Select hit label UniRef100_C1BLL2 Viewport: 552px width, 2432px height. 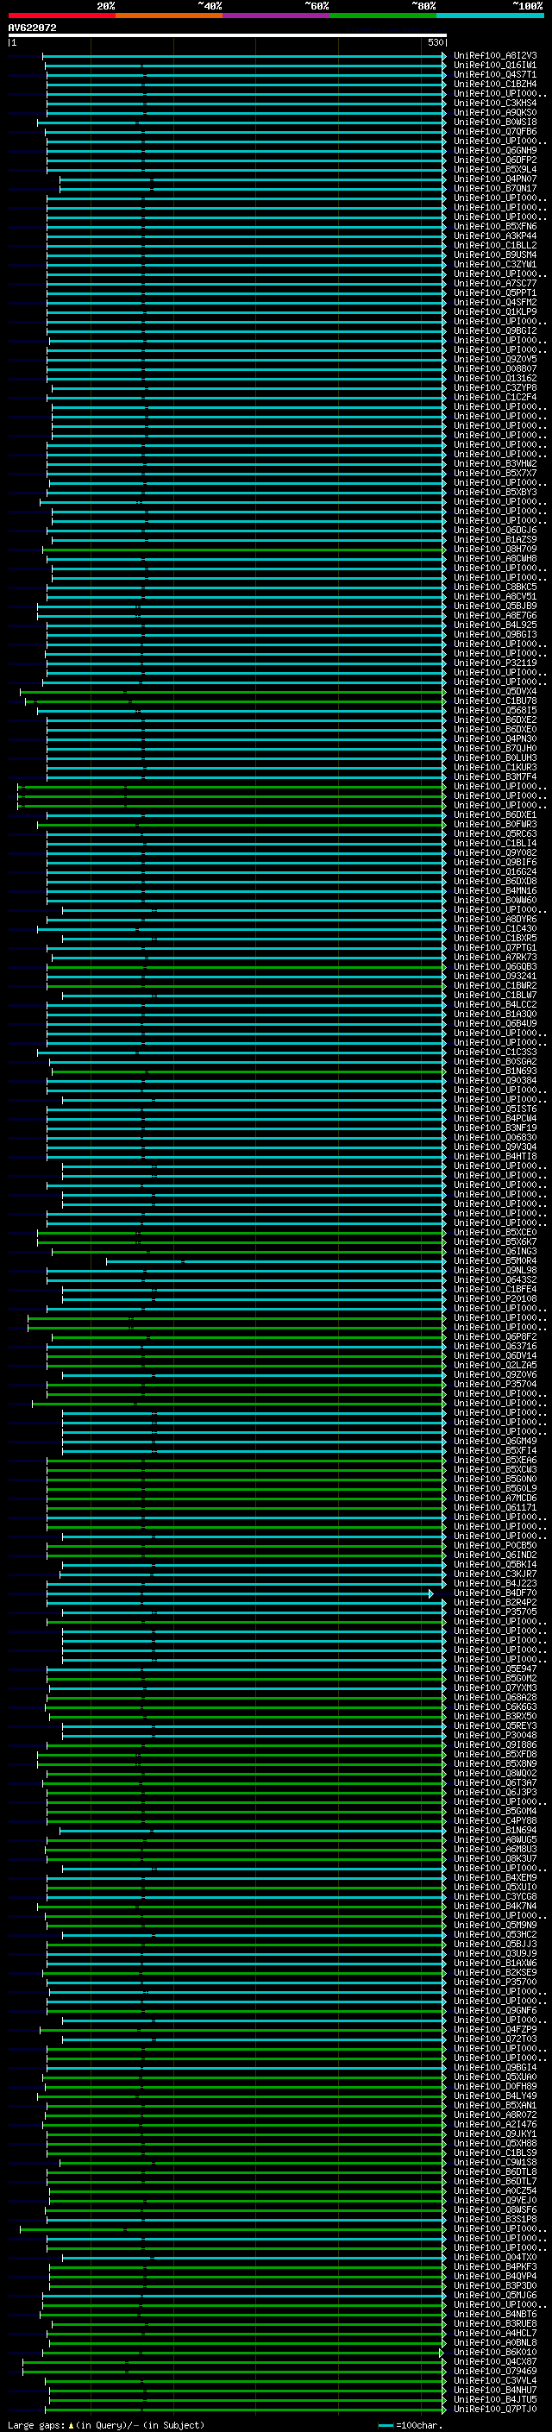coord(494,246)
